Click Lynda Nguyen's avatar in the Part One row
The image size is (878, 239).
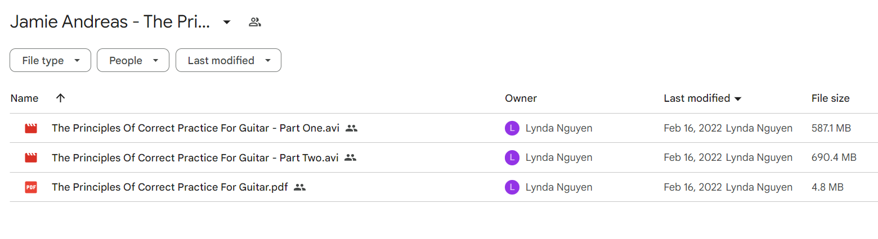tap(512, 128)
